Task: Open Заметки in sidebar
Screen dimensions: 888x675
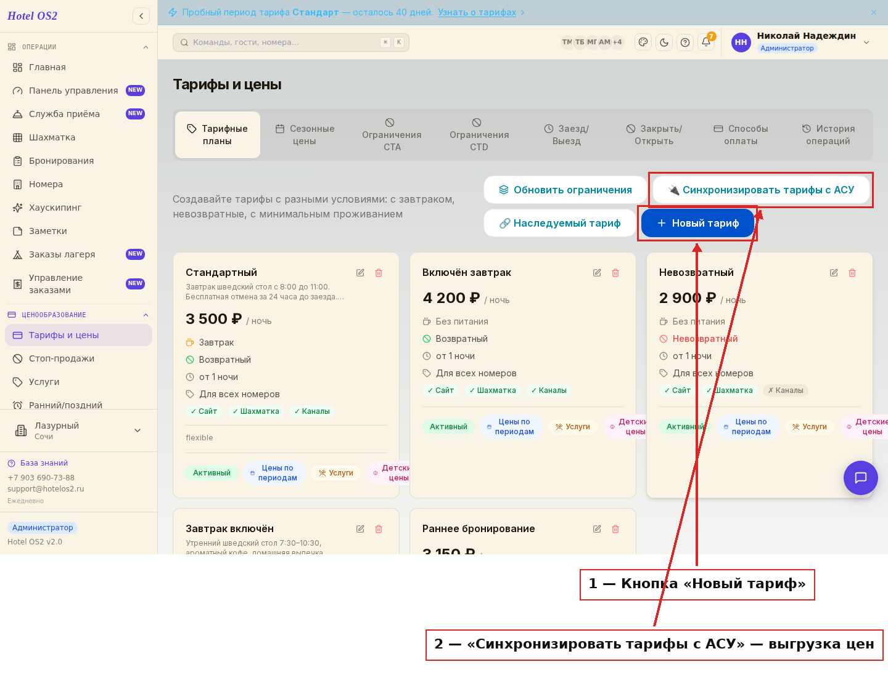Action: tap(78, 231)
